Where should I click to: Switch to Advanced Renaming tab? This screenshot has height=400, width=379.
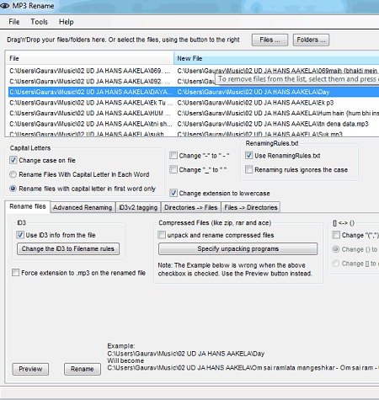click(83, 207)
